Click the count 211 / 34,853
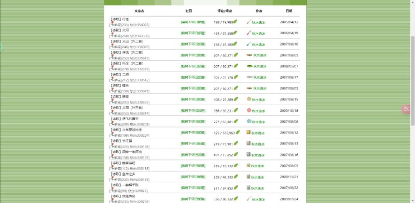This screenshot has height=203, width=415. pos(223,188)
